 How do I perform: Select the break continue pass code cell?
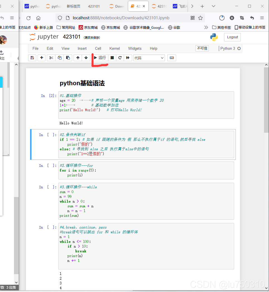146,246
